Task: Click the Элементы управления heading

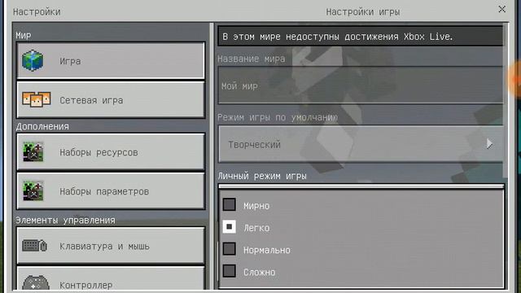Action: pos(65,221)
